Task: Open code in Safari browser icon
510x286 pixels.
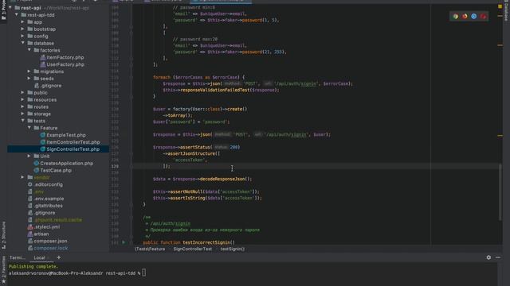Action: pos(474,16)
